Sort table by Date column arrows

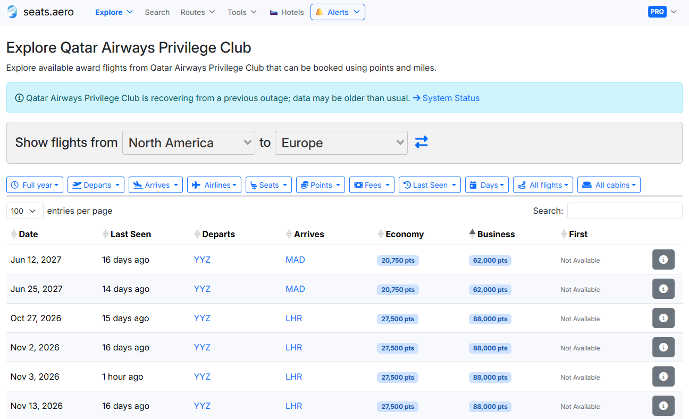[x=14, y=234]
